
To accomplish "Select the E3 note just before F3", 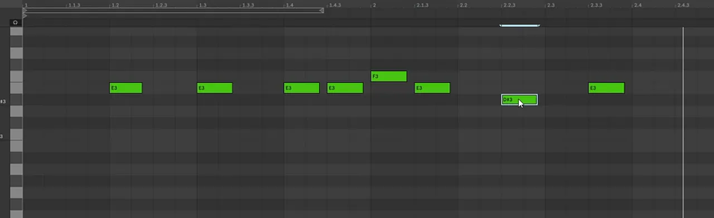I will coord(345,88).
